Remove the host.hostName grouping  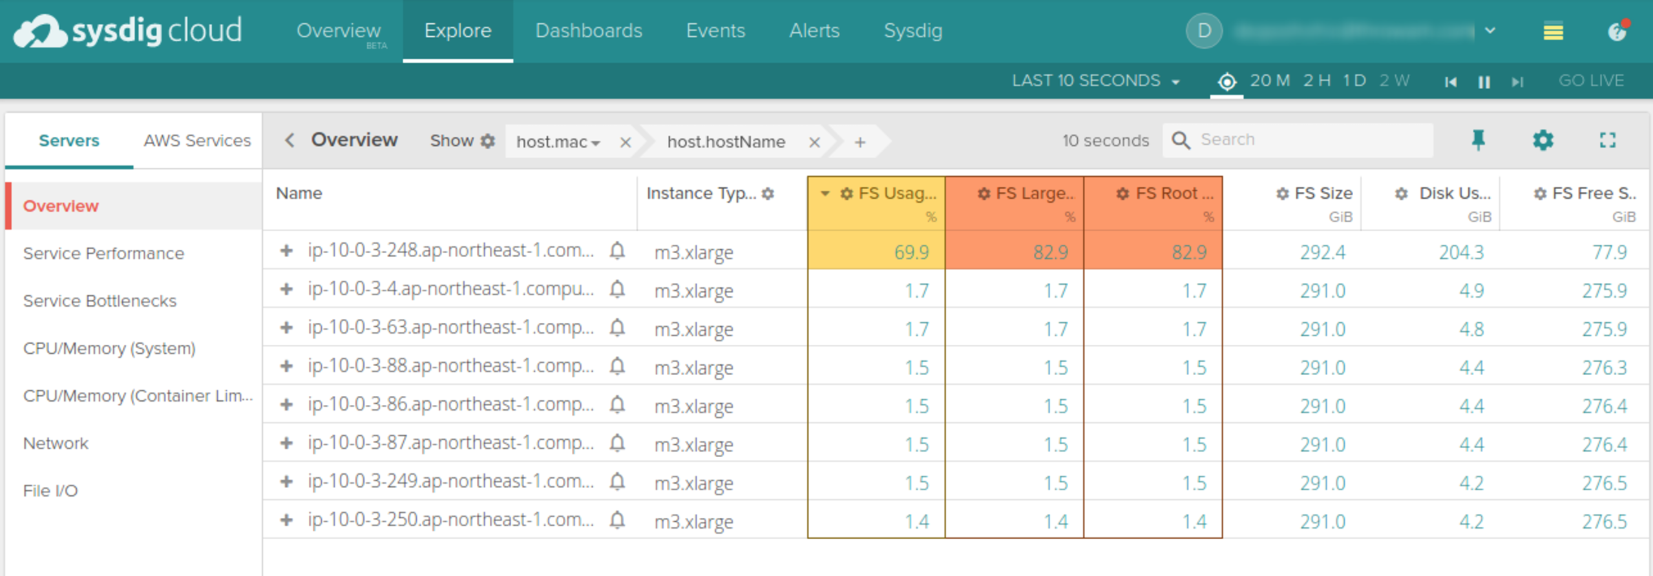tap(814, 142)
